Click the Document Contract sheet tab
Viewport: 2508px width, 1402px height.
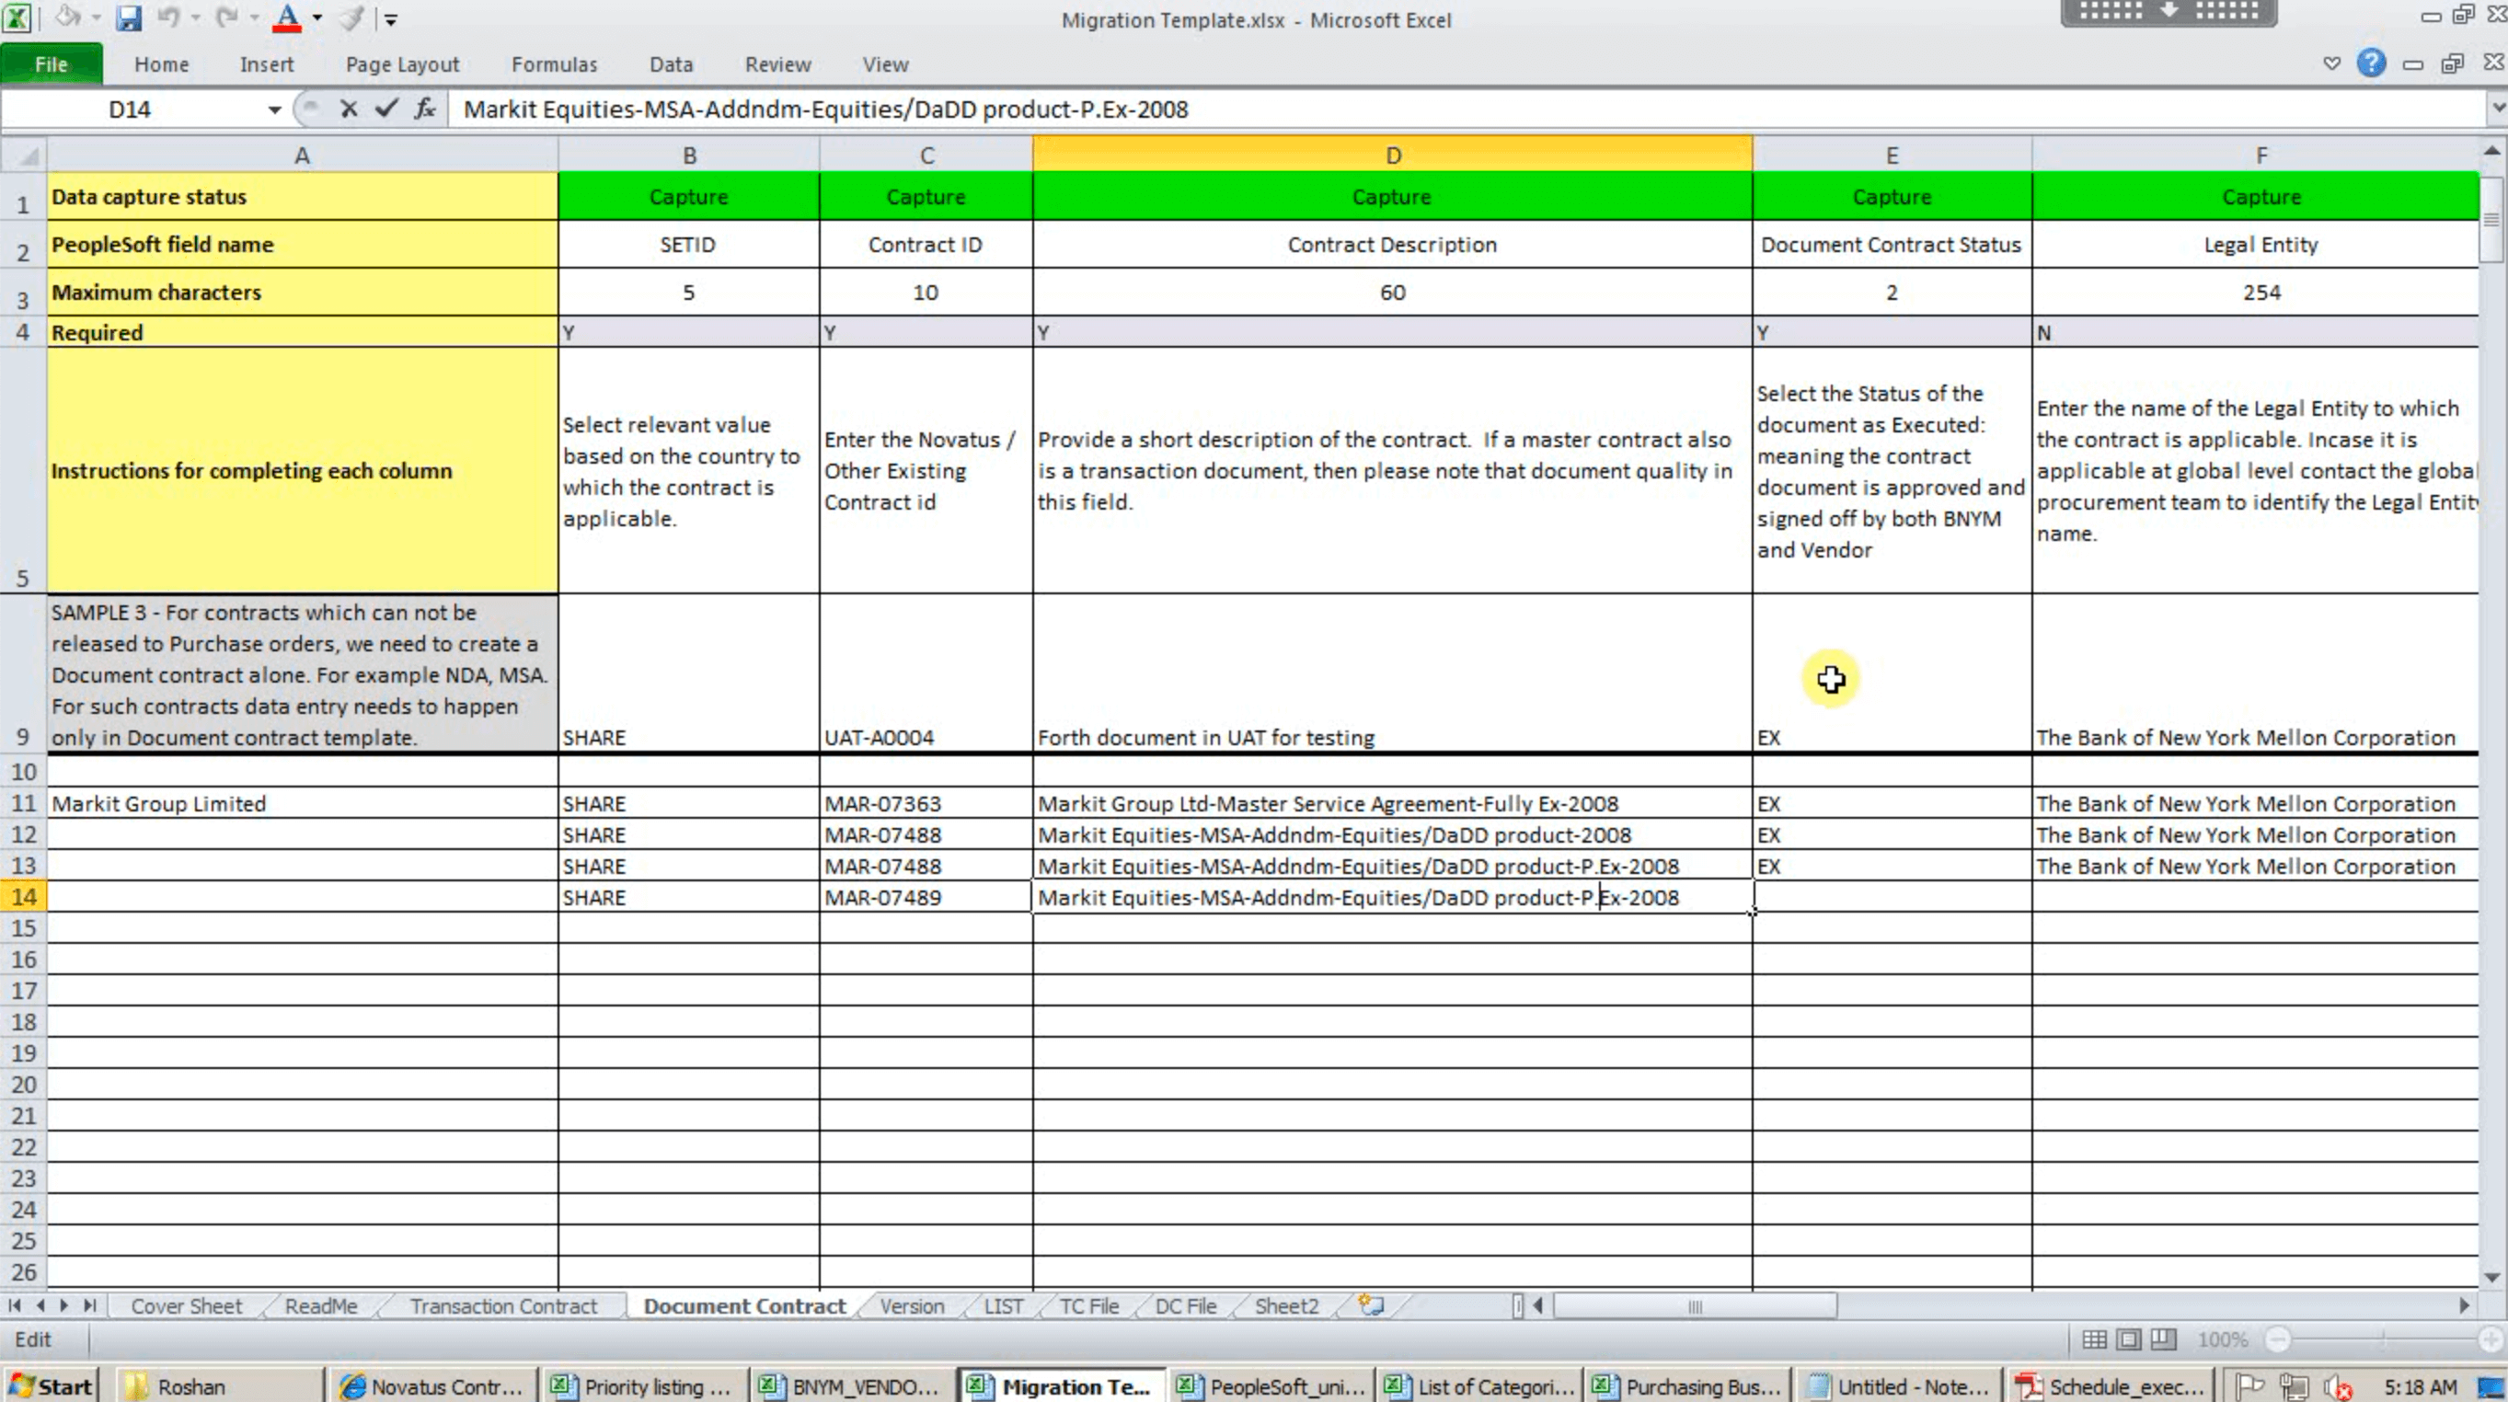[x=744, y=1305]
